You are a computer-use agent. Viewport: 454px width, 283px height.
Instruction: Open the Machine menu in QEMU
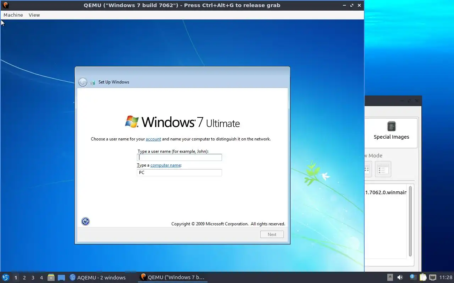pyautogui.click(x=13, y=15)
